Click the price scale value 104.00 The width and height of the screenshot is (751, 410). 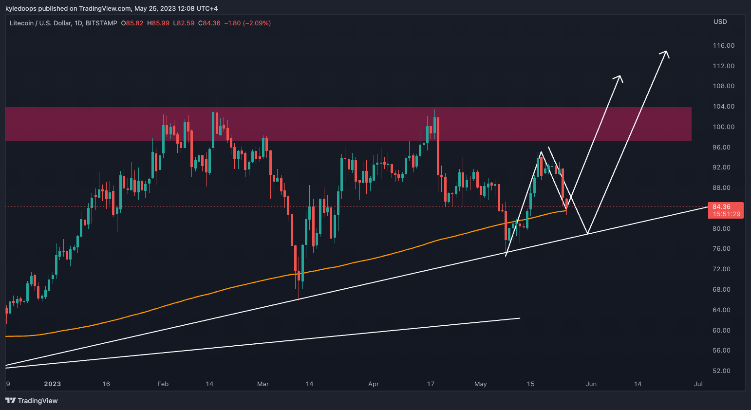click(x=724, y=106)
